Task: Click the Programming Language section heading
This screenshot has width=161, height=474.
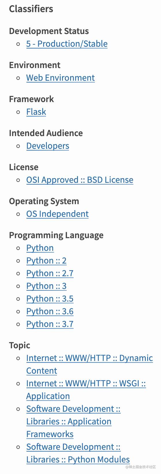Action: (x=56, y=235)
